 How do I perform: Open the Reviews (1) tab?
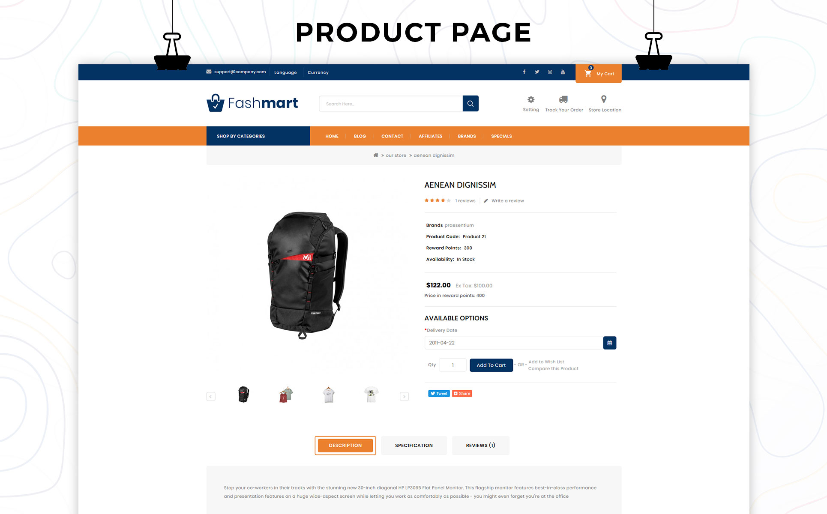point(481,445)
